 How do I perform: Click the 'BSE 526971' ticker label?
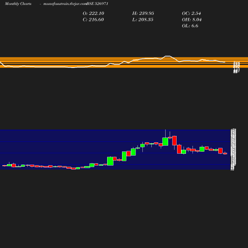pos(97,4)
